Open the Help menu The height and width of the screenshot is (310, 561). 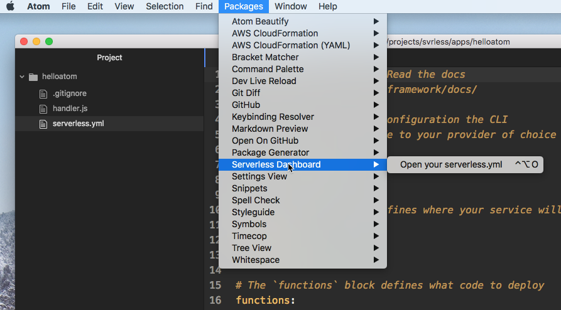pos(327,6)
